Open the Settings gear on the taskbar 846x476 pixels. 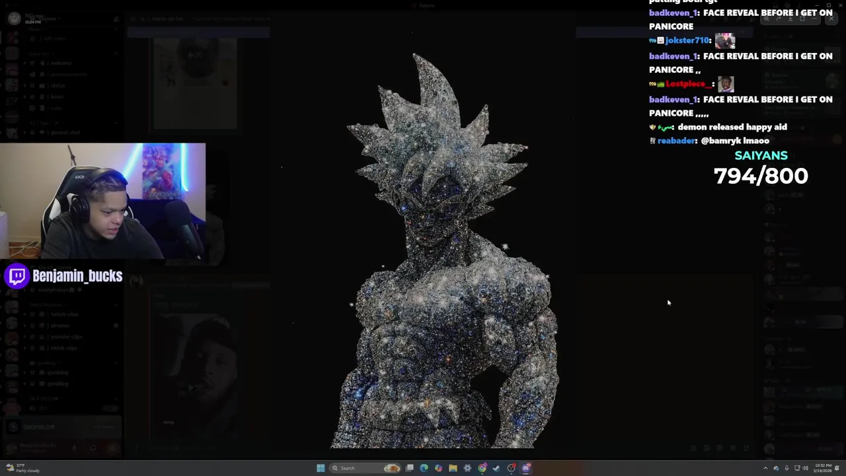coord(467,468)
